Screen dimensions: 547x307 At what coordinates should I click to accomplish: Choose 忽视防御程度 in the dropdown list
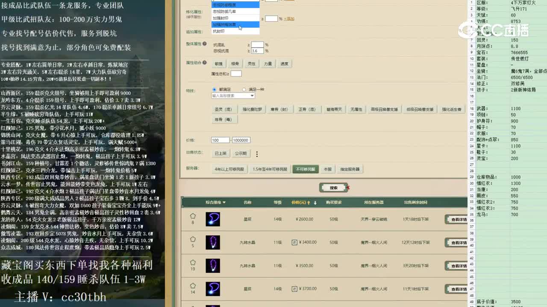[235, 5]
